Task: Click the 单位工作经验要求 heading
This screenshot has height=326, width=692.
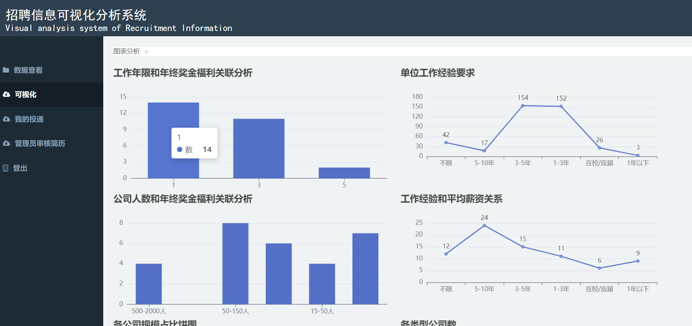Action: 438,73
